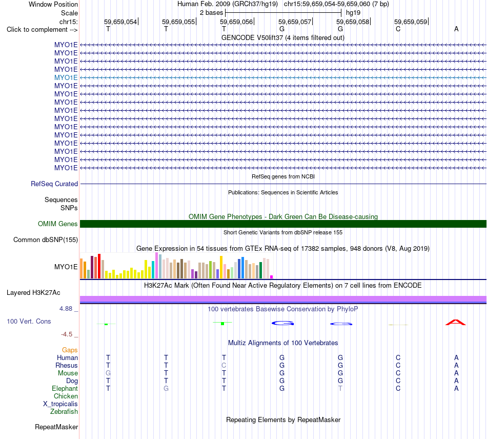Click the Mouse species label
The width and height of the screenshot is (487, 439).
click(x=68, y=373)
